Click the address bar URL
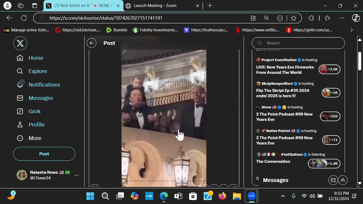Image resolution: width=363 pixels, height=204 pixels. (x=106, y=18)
